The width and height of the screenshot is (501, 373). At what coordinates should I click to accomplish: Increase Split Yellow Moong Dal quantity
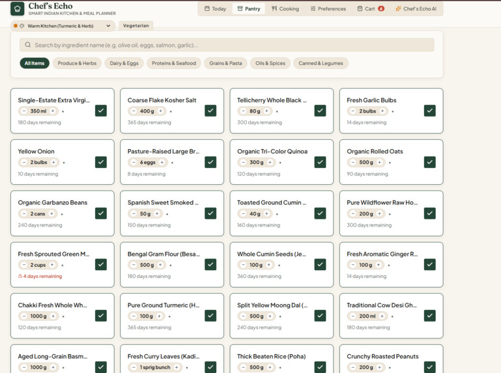coord(270,316)
